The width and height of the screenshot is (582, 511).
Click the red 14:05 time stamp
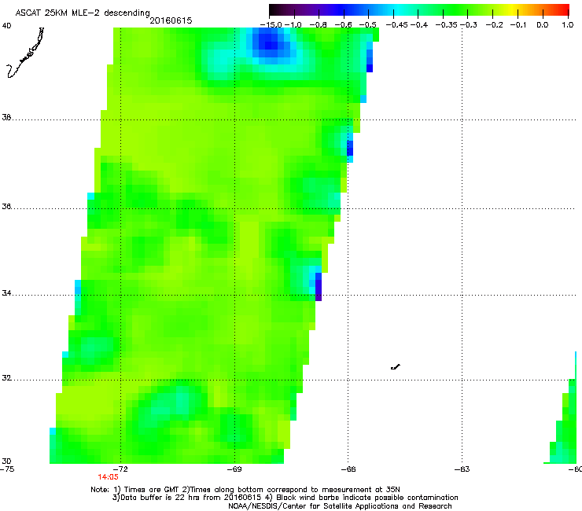(x=108, y=477)
